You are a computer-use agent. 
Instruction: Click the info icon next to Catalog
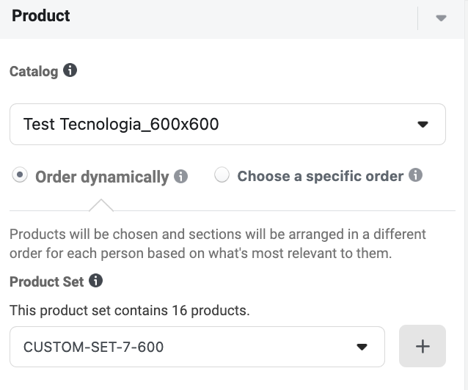pyautogui.click(x=70, y=70)
